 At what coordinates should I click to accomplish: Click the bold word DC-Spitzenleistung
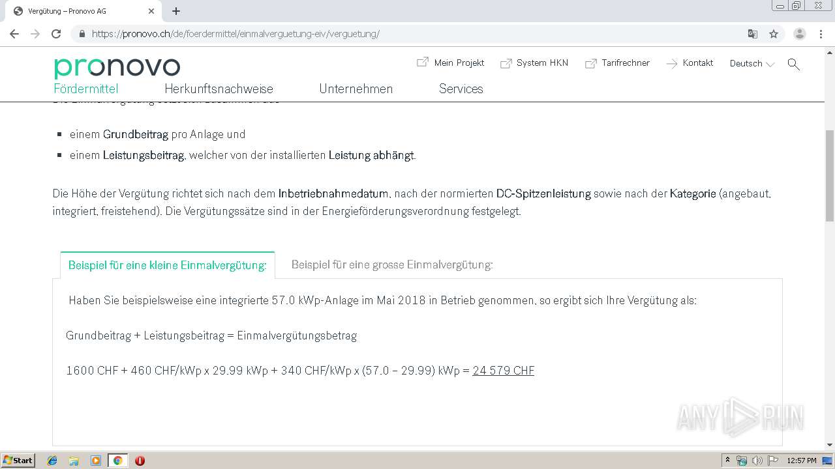[x=543, y=194]
